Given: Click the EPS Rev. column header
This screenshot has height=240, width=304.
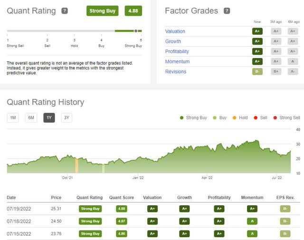Looking at the screenshot, I should [x=285, y=198].
